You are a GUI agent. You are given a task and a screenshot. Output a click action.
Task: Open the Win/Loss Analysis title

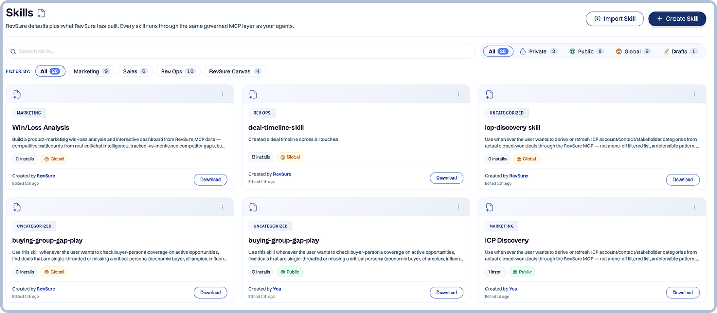point(40,127)
